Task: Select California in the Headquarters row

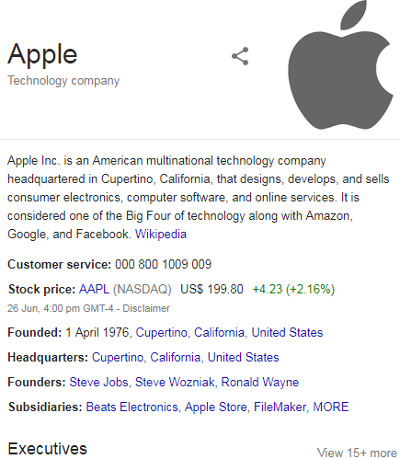Action: 176,358
